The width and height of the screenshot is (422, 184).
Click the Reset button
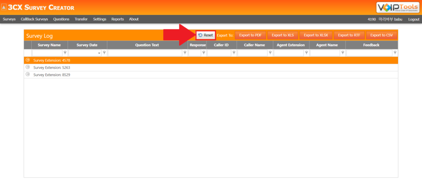pos(206,35)
